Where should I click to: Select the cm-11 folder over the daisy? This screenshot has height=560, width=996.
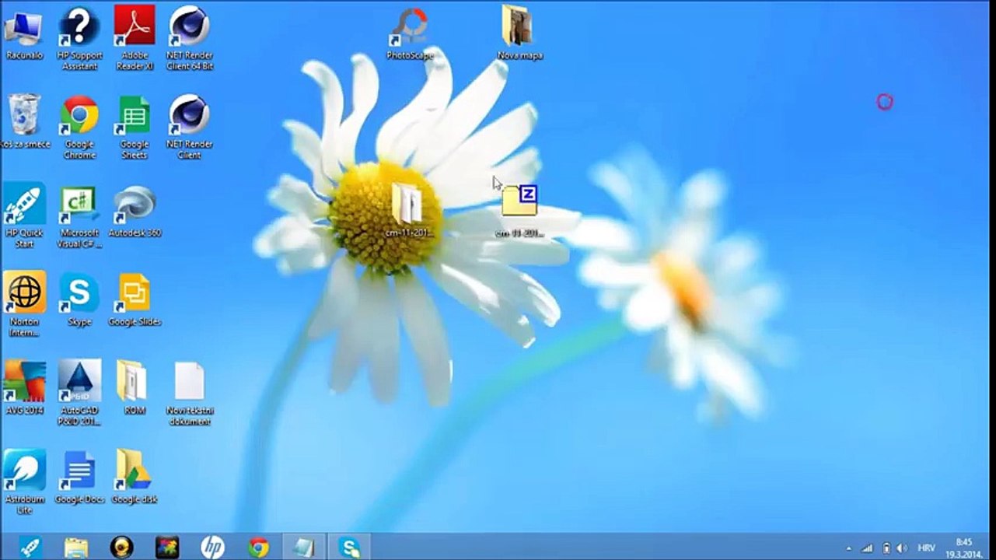[409, 210]
